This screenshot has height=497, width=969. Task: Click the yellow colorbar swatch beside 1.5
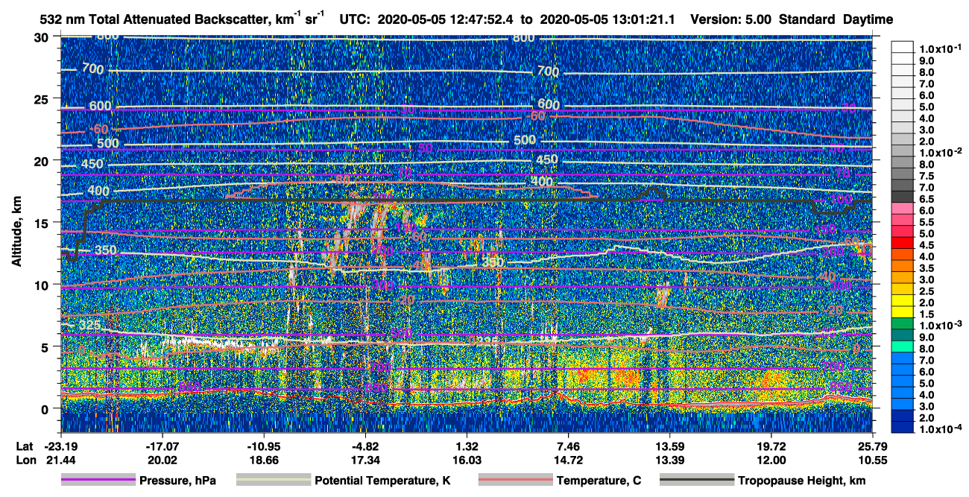[903, 313]
